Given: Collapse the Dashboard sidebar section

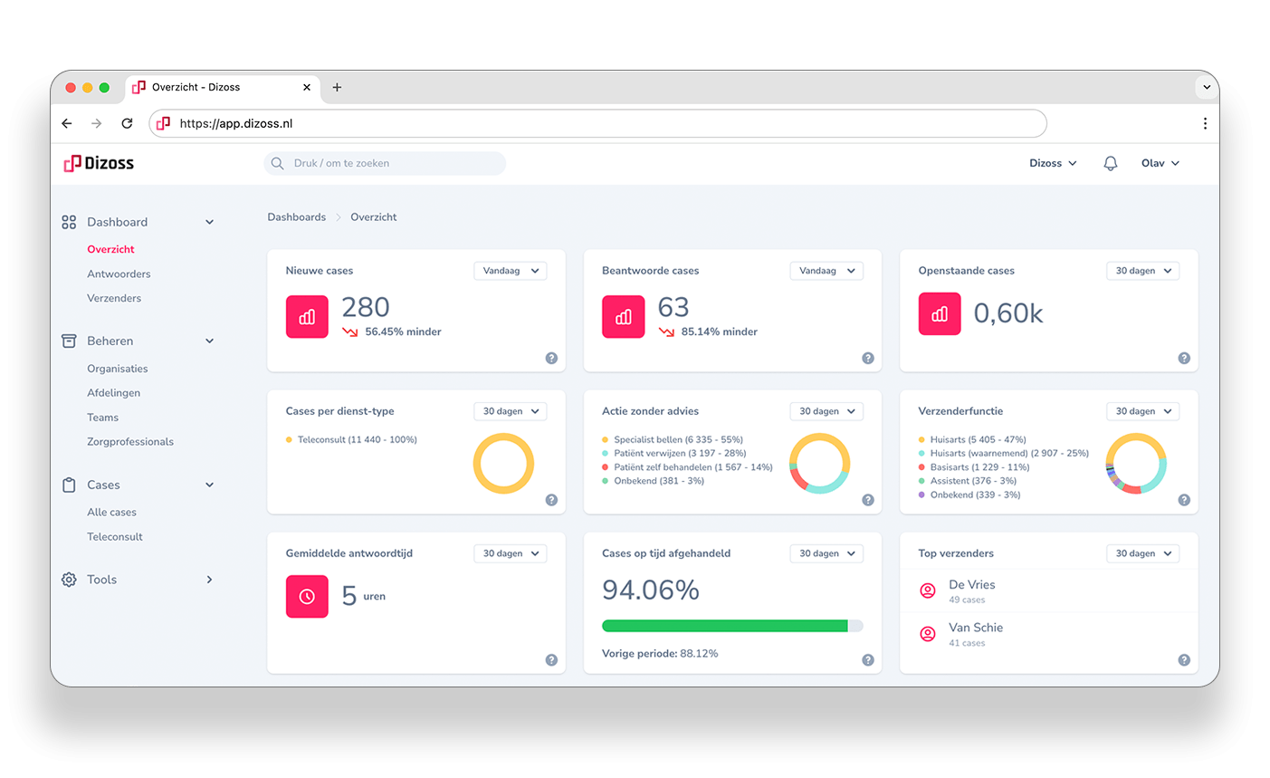Looking at the screenshot, I should tap(209, 221).
